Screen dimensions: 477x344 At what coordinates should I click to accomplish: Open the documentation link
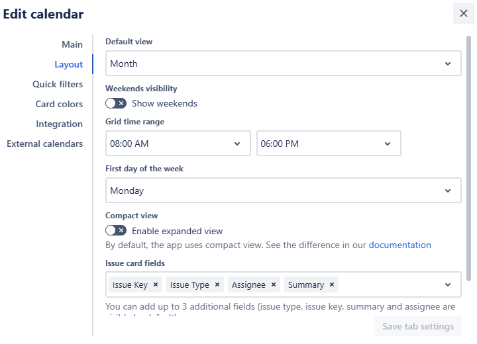coord(399,245)
